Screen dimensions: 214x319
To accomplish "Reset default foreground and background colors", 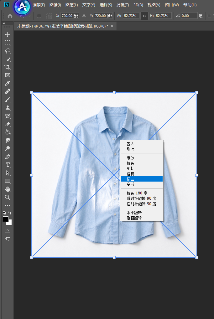I will tap(4, 213).
